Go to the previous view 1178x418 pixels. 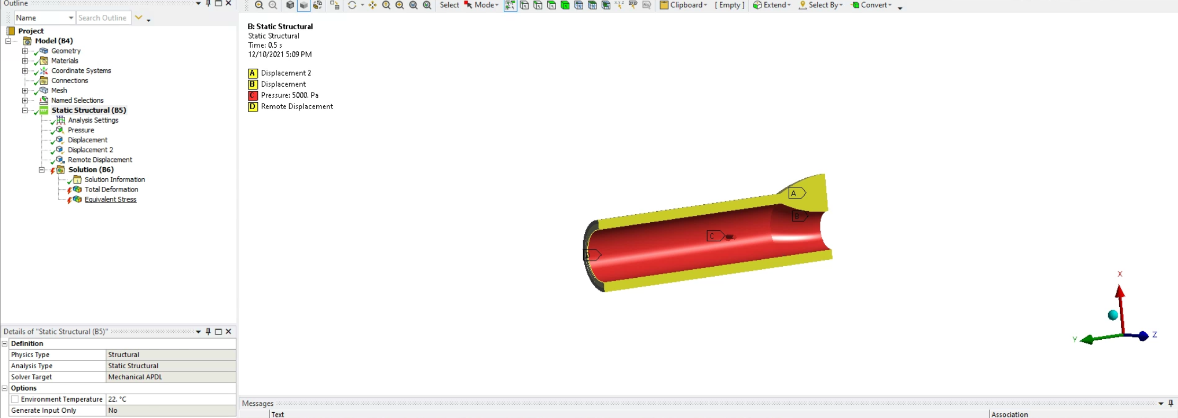259,5
